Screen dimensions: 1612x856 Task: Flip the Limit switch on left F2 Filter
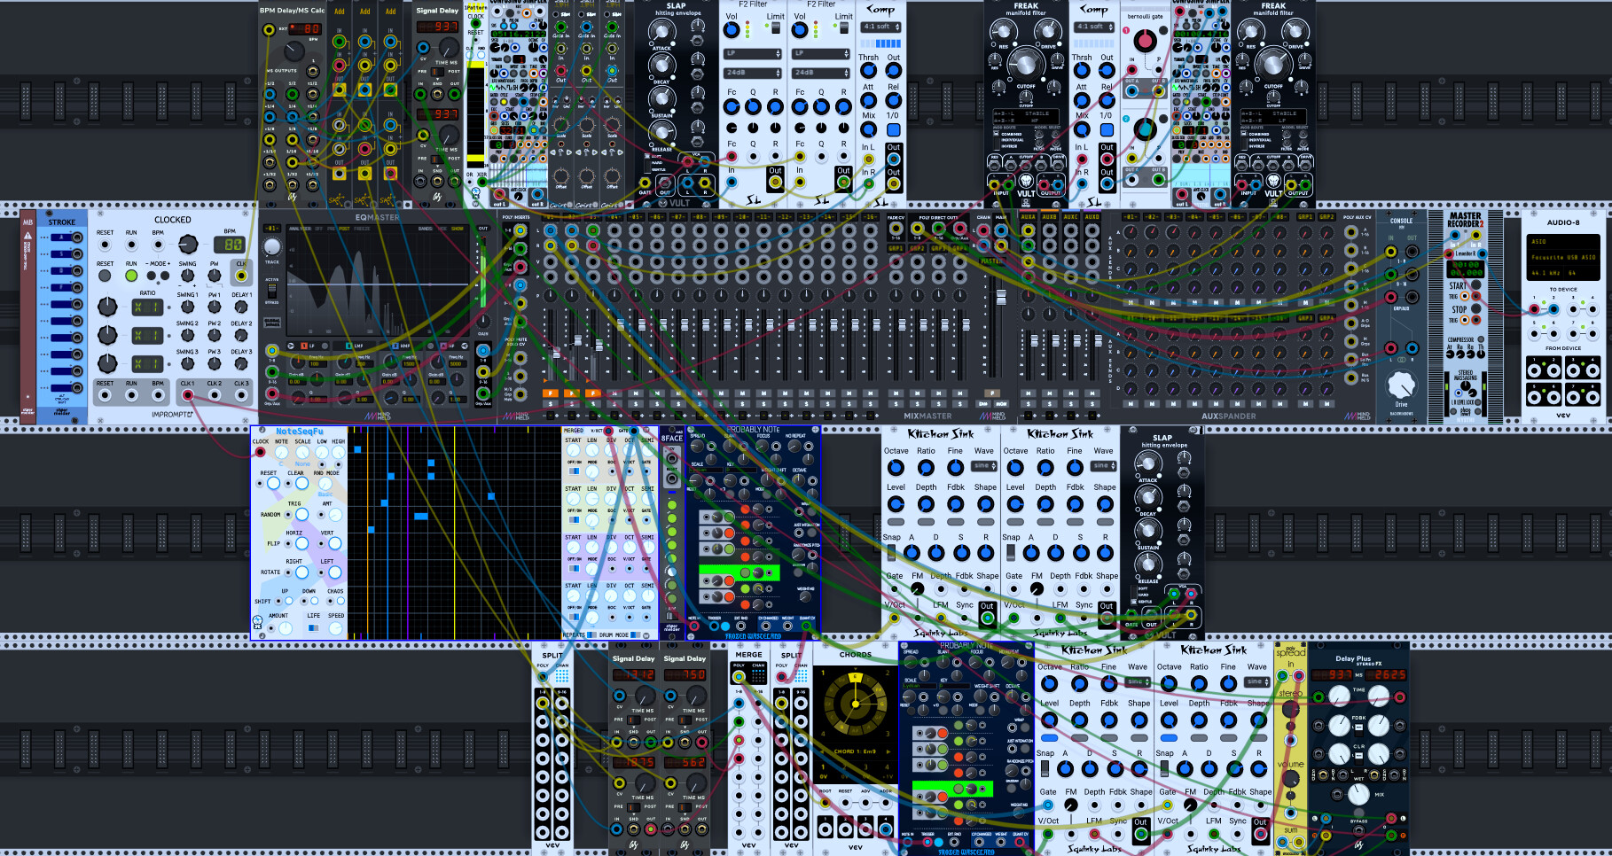776,28
